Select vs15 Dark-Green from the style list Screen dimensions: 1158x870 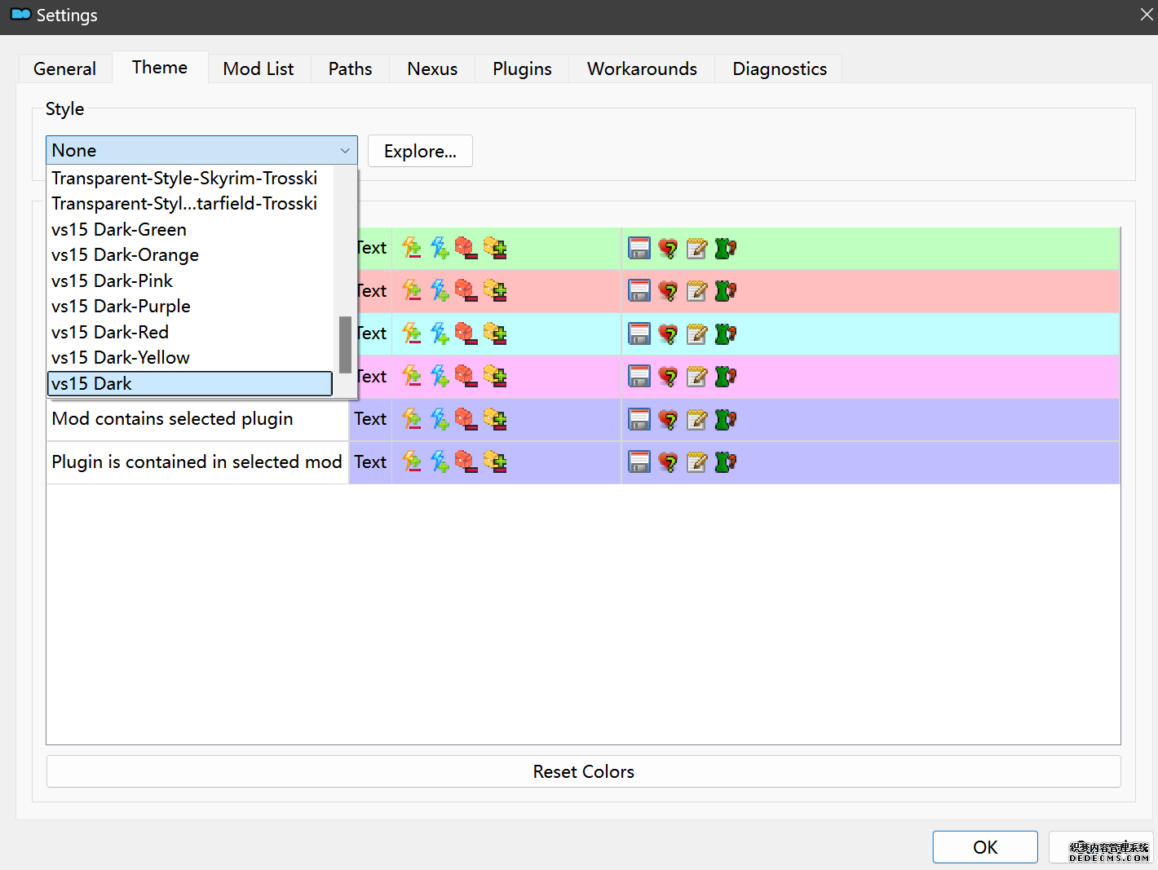(x=119, y=230)
